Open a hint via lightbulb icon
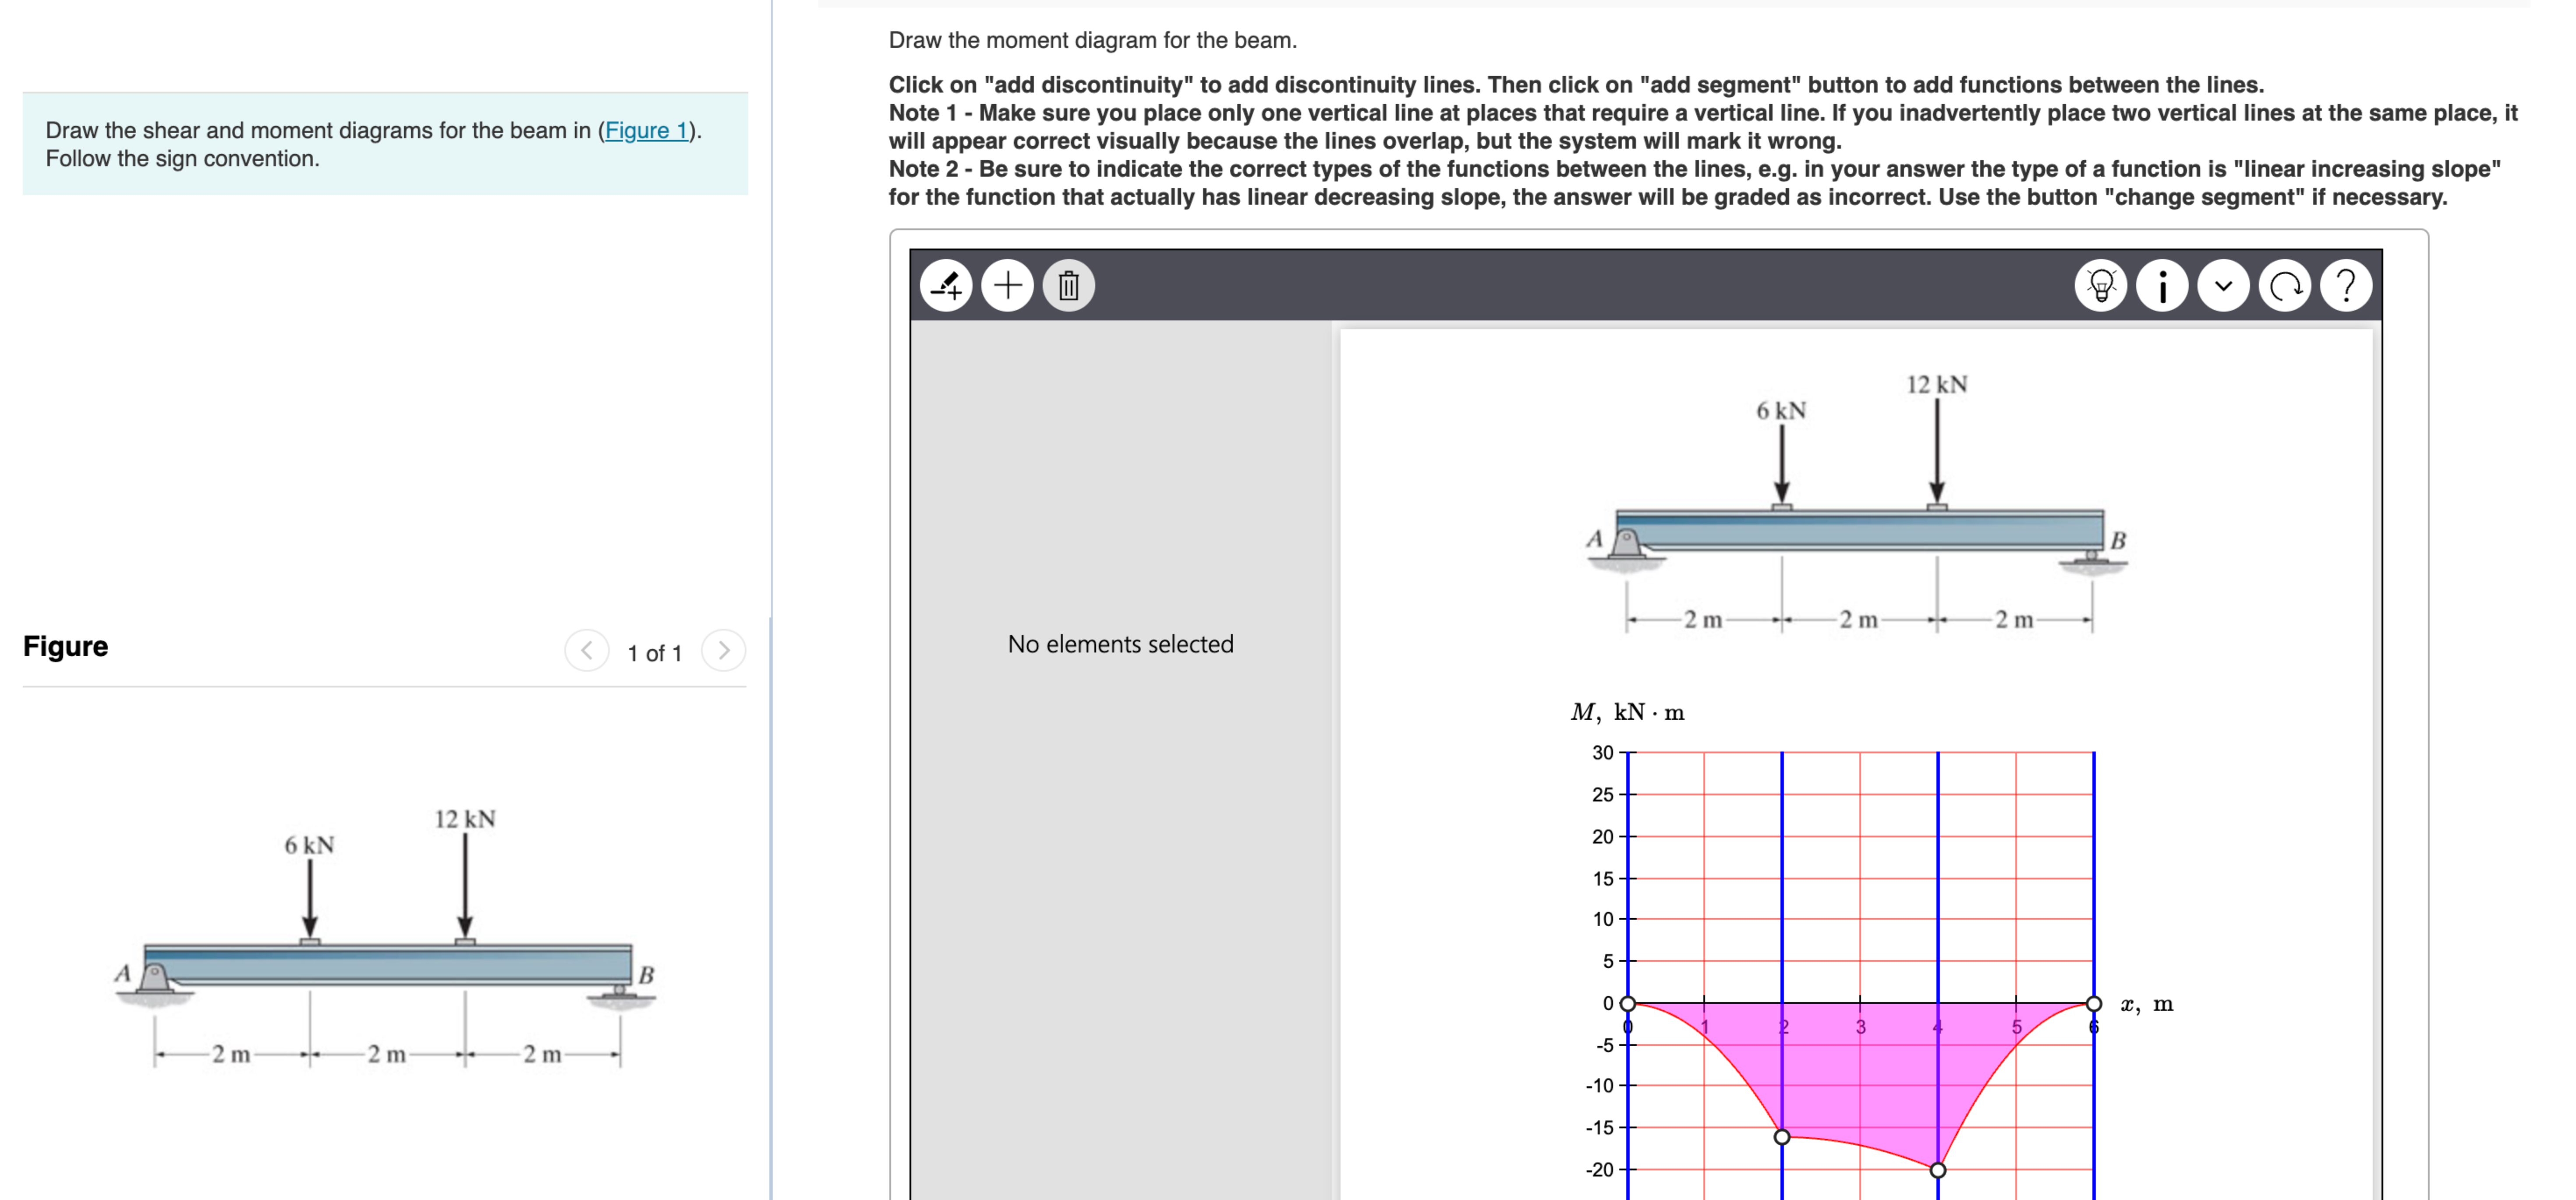 click(2101, 285)
